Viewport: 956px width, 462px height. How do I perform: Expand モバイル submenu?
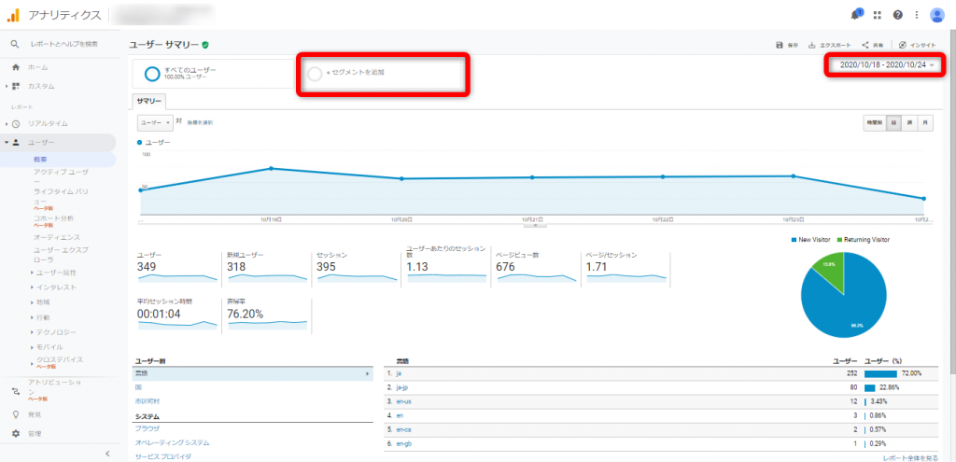coord(32,347)
